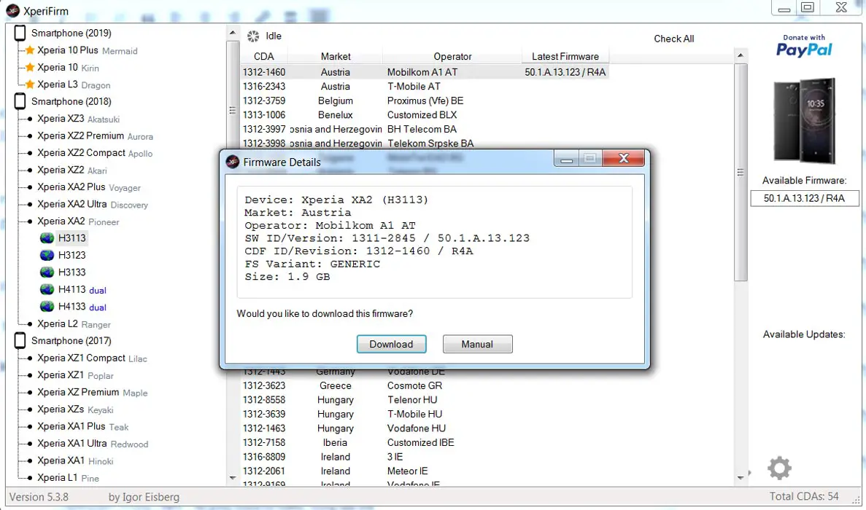Open the settings gear icon
This screenshot has height=510, width=866.
779,468
